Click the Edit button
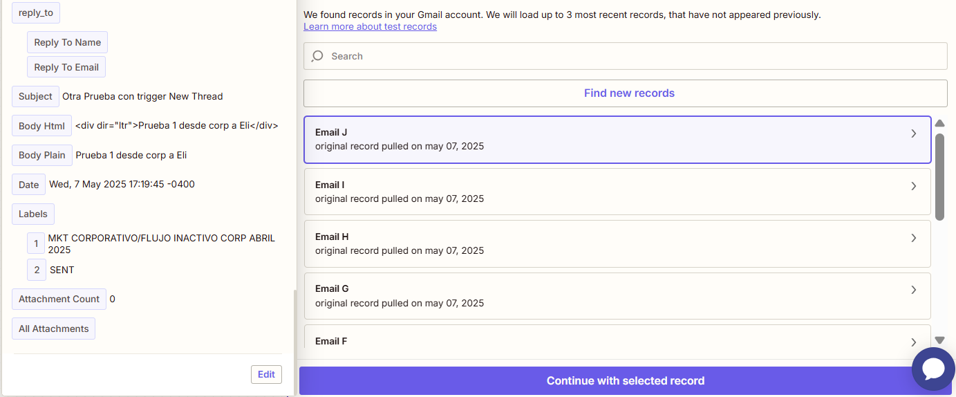This screenshot has width=956, height=397. coord(267,374)
